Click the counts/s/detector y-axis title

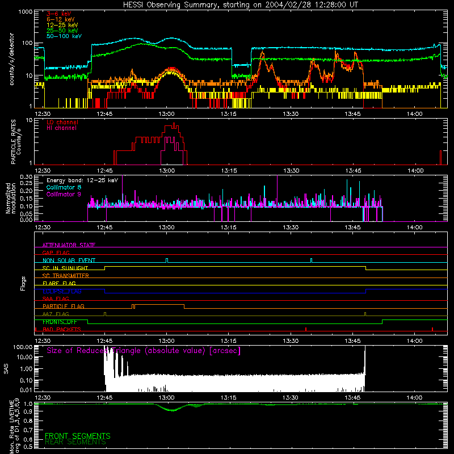pyautogui.click(x=11, y=59)
